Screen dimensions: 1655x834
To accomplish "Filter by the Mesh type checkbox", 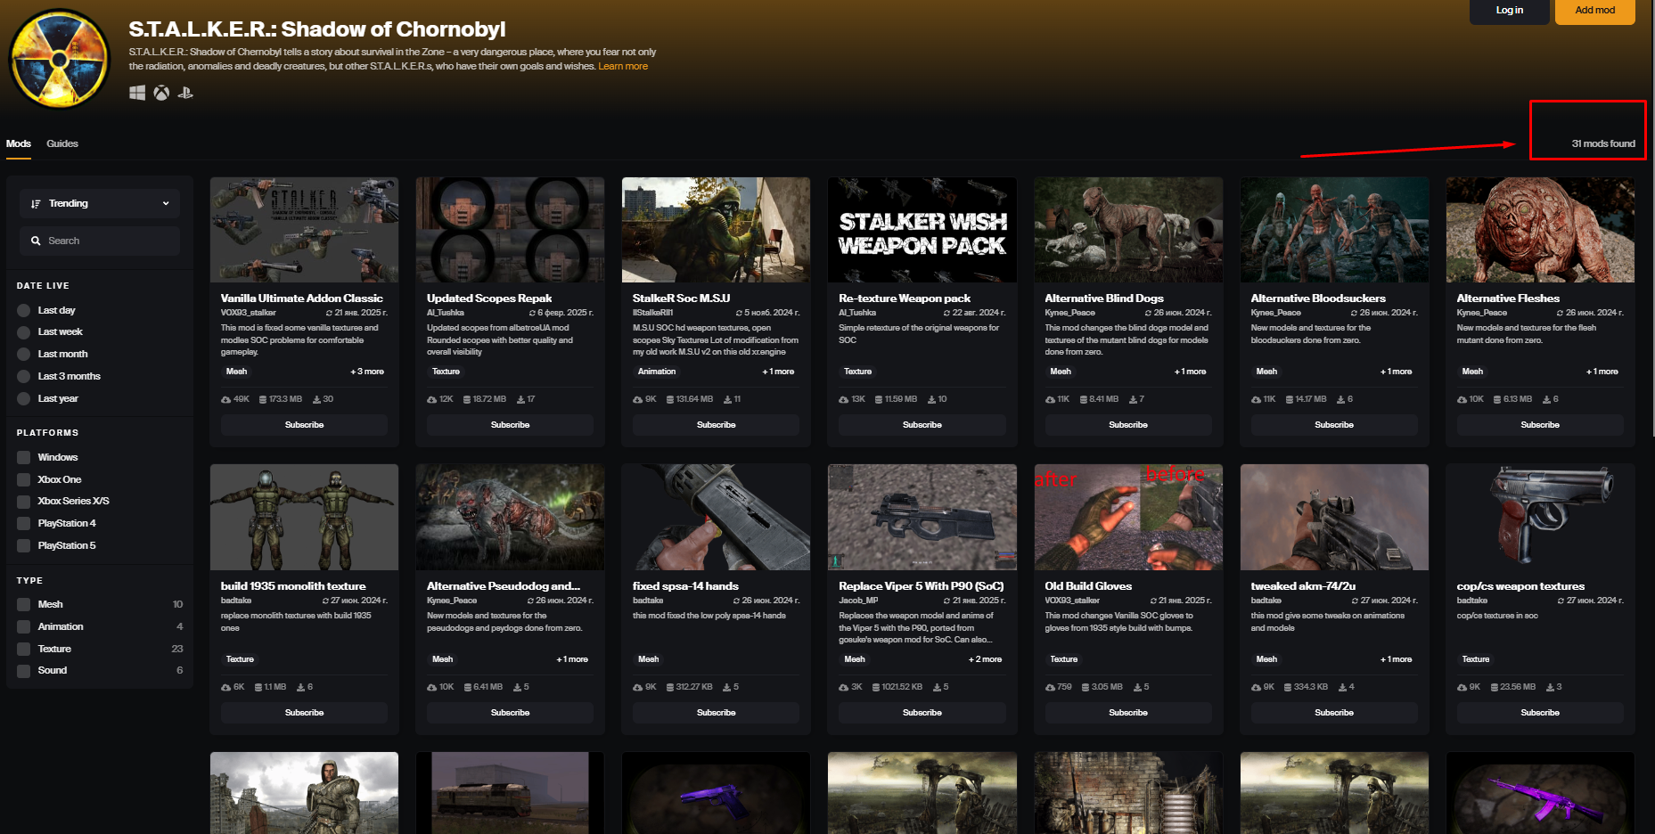I will point(24,604).
